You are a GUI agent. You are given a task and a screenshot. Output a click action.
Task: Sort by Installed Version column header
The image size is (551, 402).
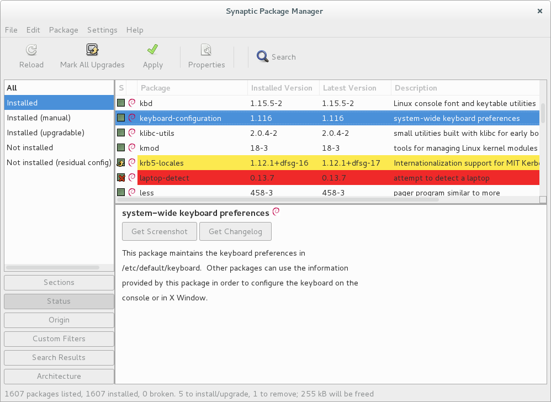[x=283, y=88]
